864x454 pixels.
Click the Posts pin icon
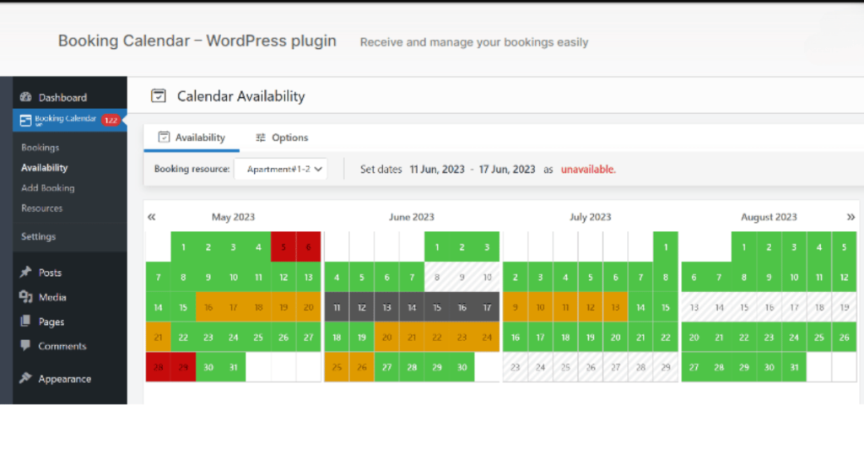pyautogui.click(x=25, y=273)
